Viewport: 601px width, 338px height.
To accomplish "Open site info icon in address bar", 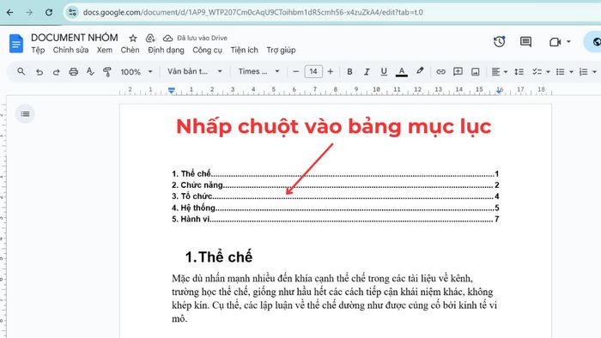I will 72,12.
